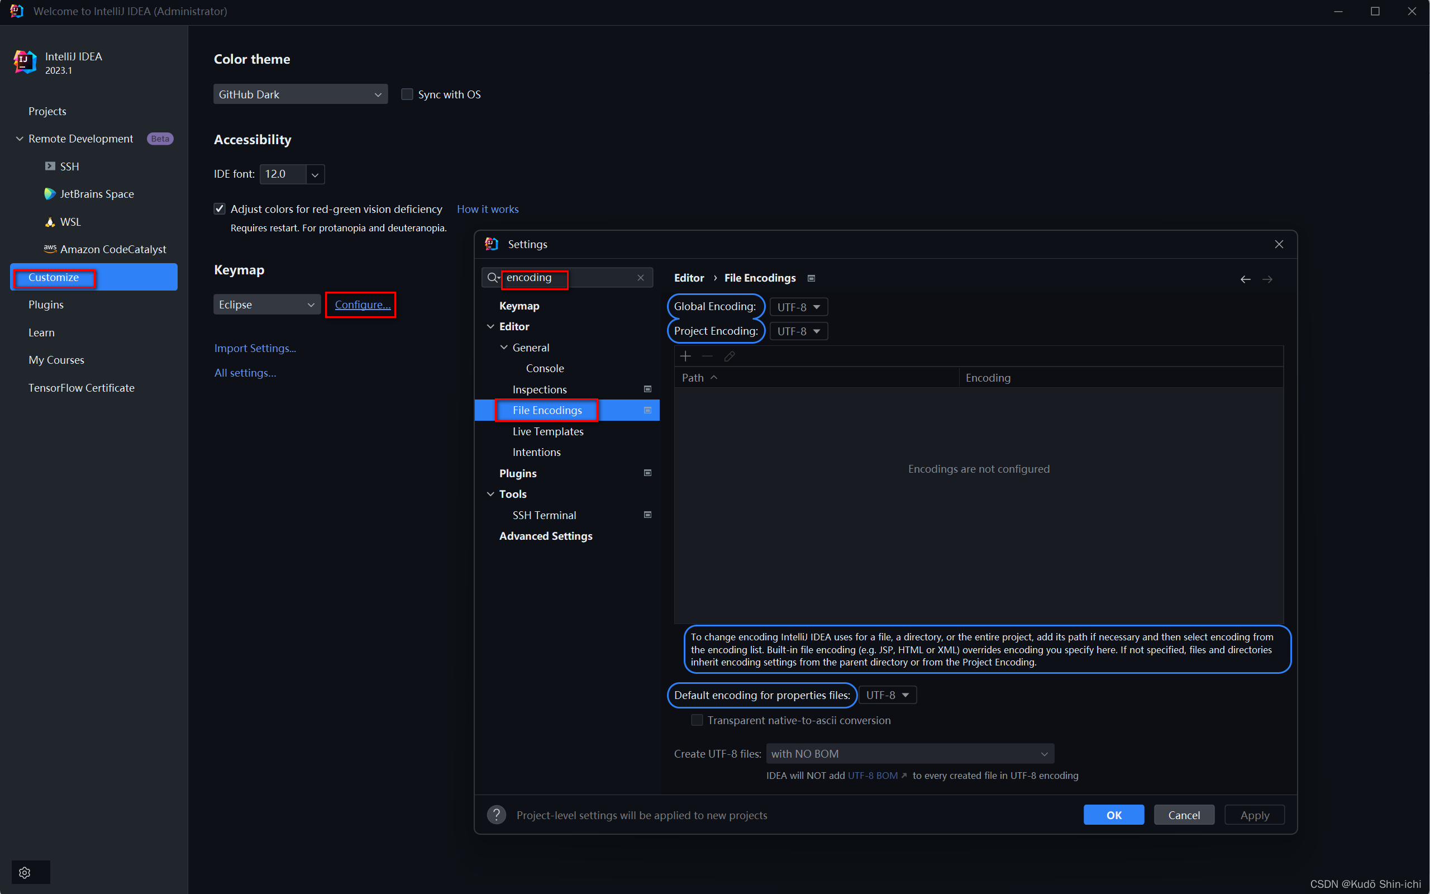Click project-level icon on File Encodings row
1430x894 pixels.
coord(647,410)
